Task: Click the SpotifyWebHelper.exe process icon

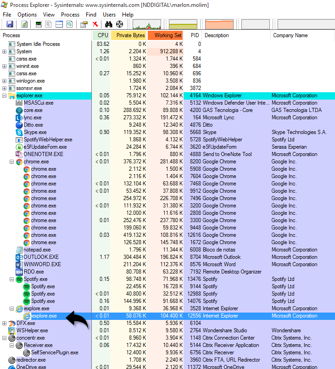Action: coord(19,140)
